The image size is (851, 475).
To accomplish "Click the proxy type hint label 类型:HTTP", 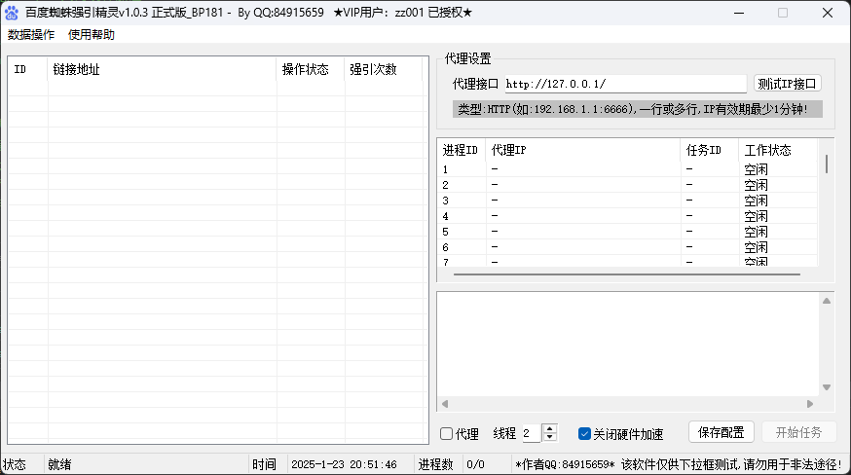I will [x=638, y=109].
